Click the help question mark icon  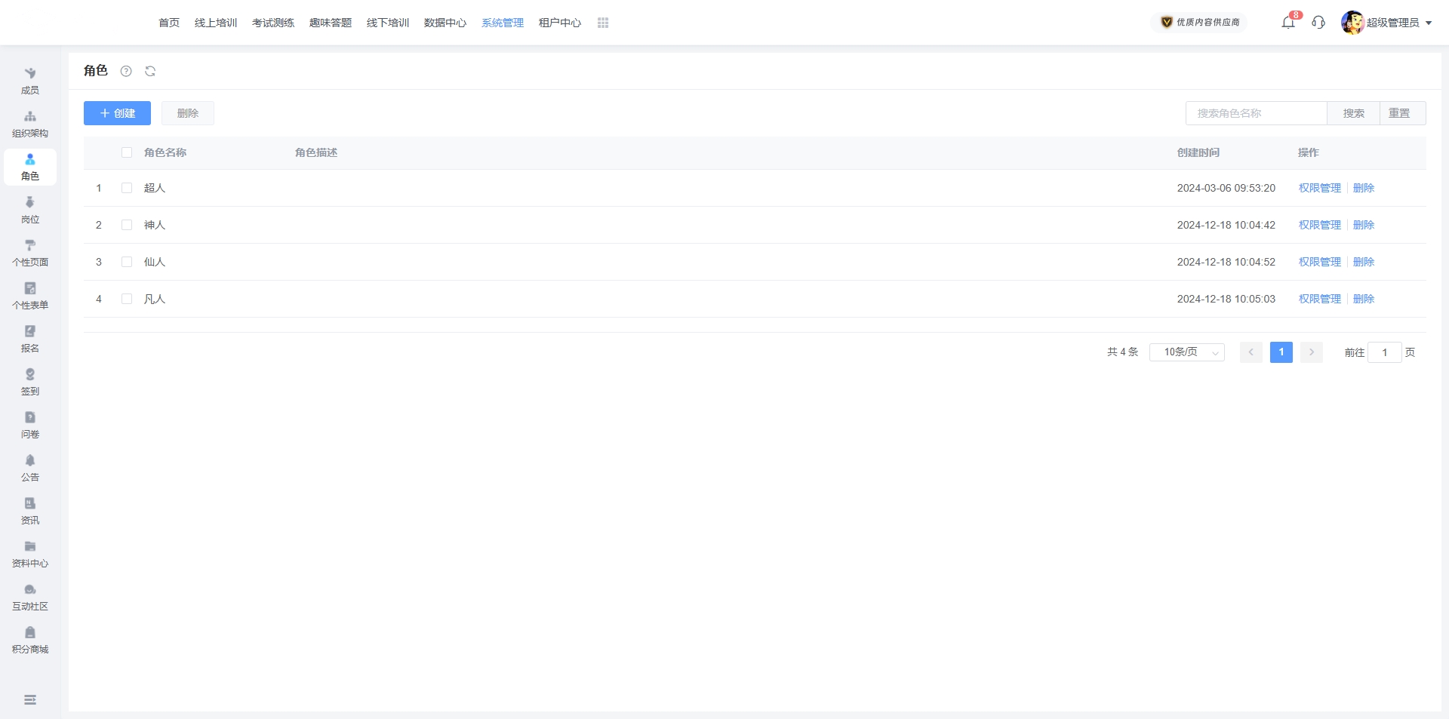pos(126,71)
